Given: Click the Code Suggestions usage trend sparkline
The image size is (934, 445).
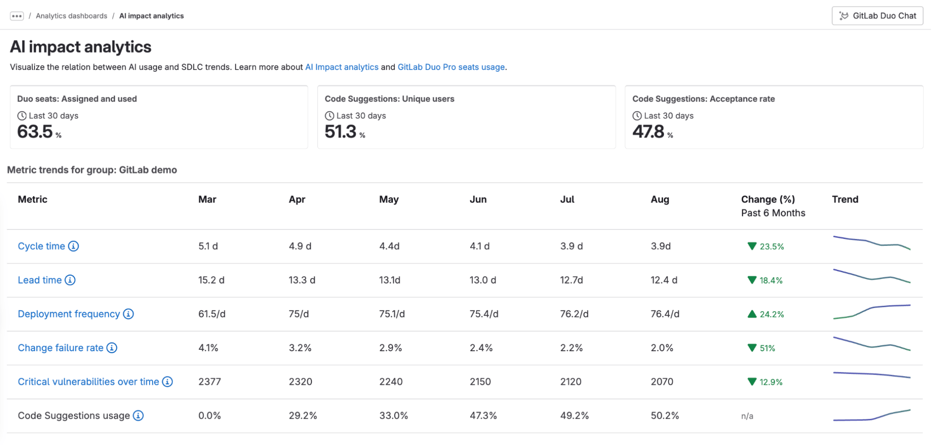Looking at the screenshot, I should [x=872, y=416].
